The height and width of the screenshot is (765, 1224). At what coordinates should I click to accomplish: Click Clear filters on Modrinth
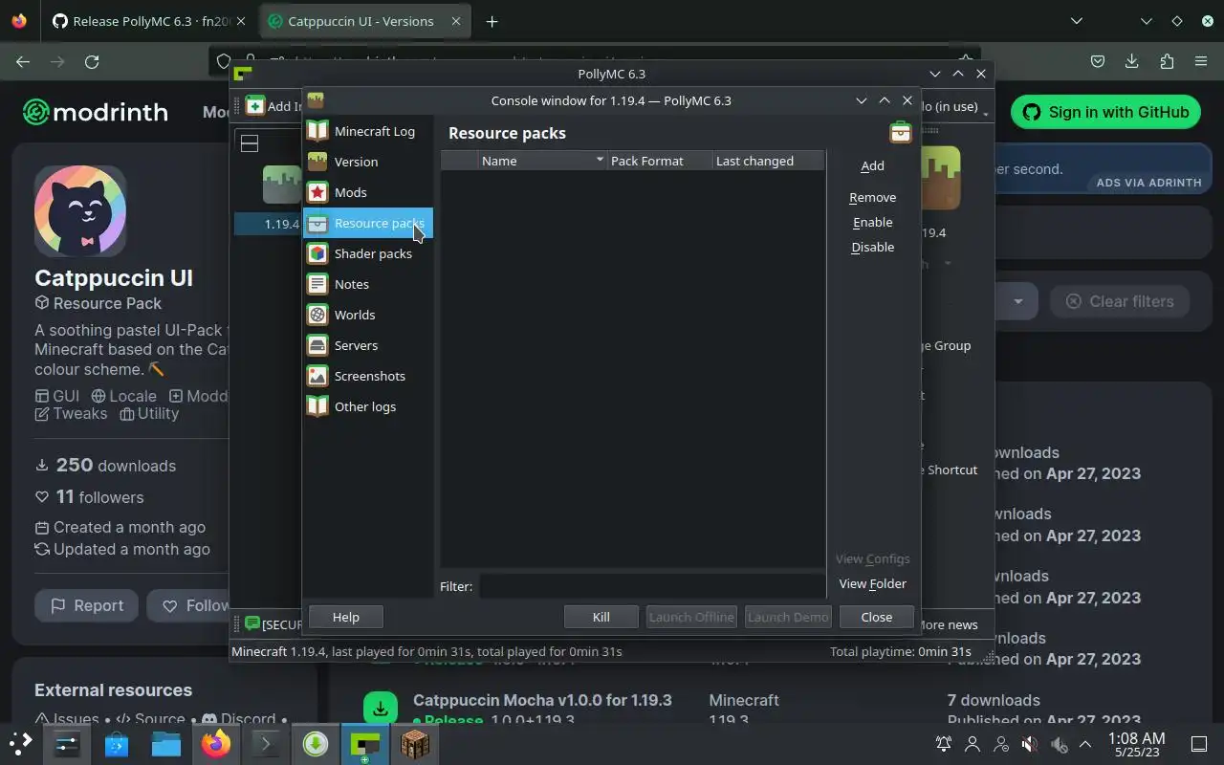tap(1119, 301)
